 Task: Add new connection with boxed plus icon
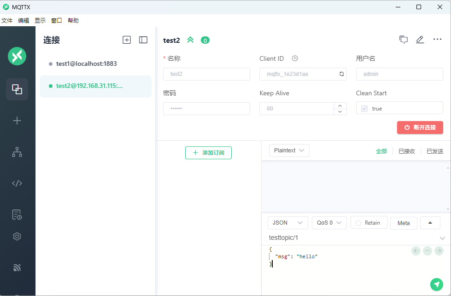point(127,40)
